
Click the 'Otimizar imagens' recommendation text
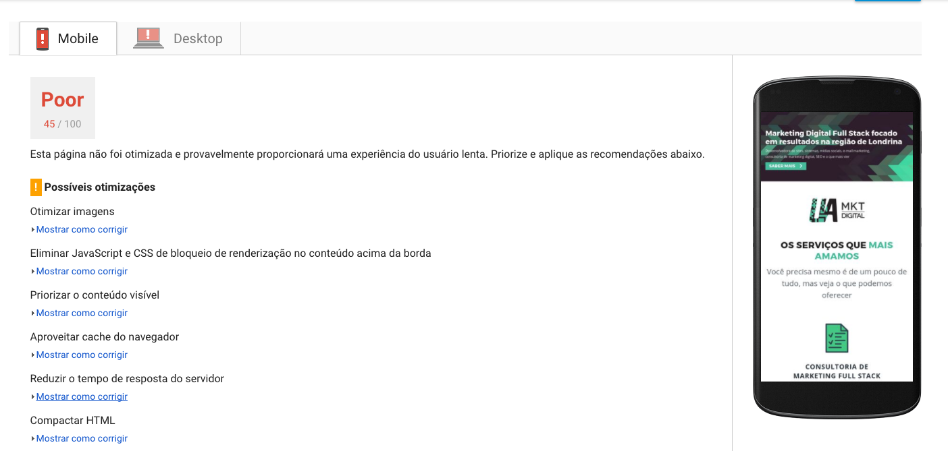point(72,212)
